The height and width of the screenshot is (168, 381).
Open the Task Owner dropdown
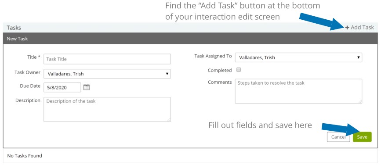coord(107,74)
